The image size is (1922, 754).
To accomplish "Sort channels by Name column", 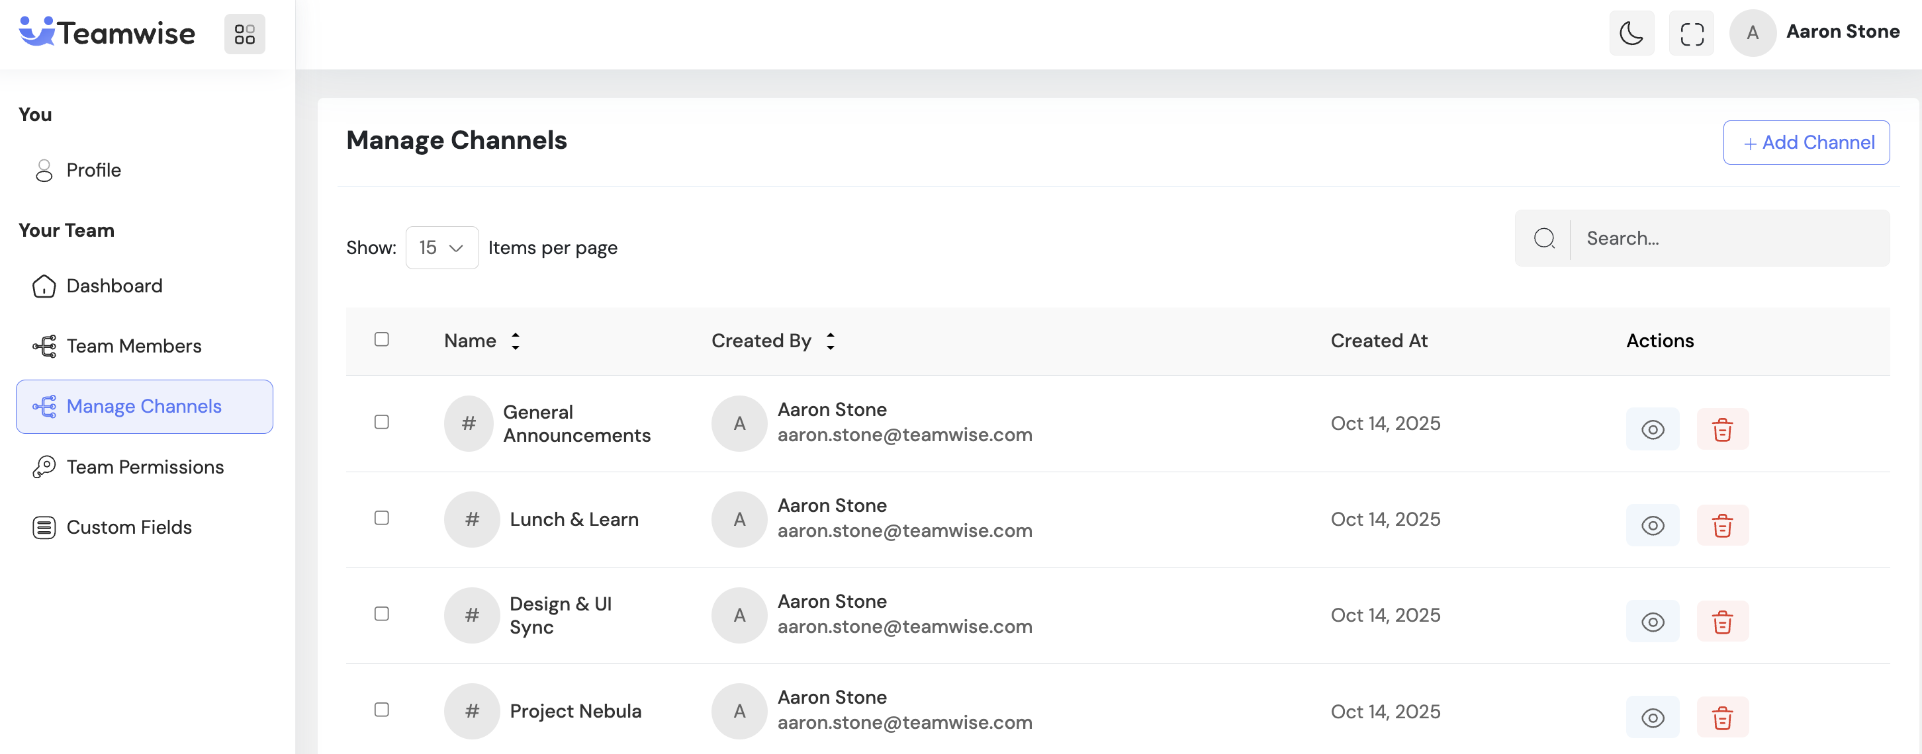I will click(x=515, y=341).
